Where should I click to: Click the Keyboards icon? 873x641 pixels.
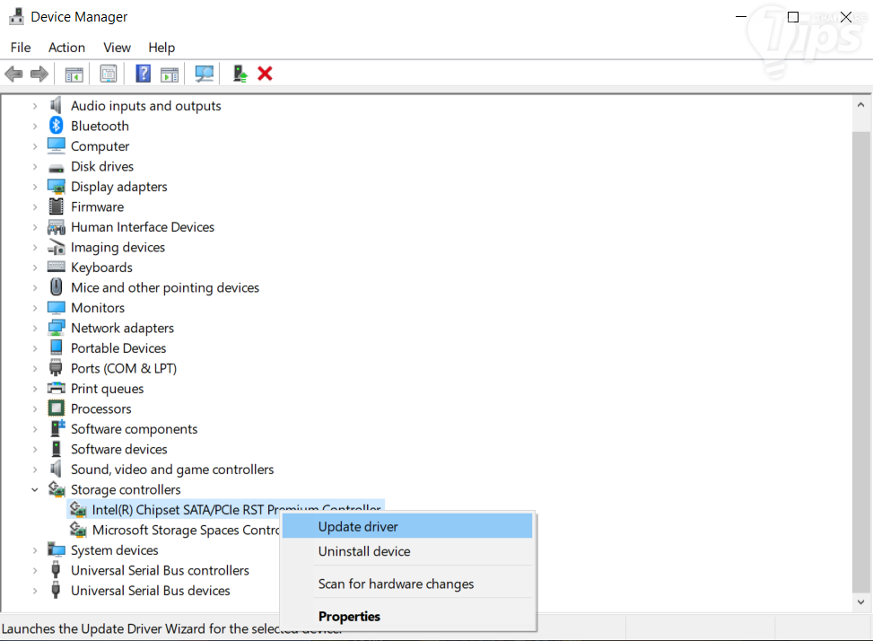[57, 267]
